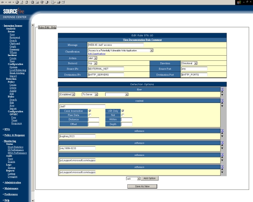Screen dimensions: 253x202
Task: Open the History toolbar icon
Action: point(47,2)
